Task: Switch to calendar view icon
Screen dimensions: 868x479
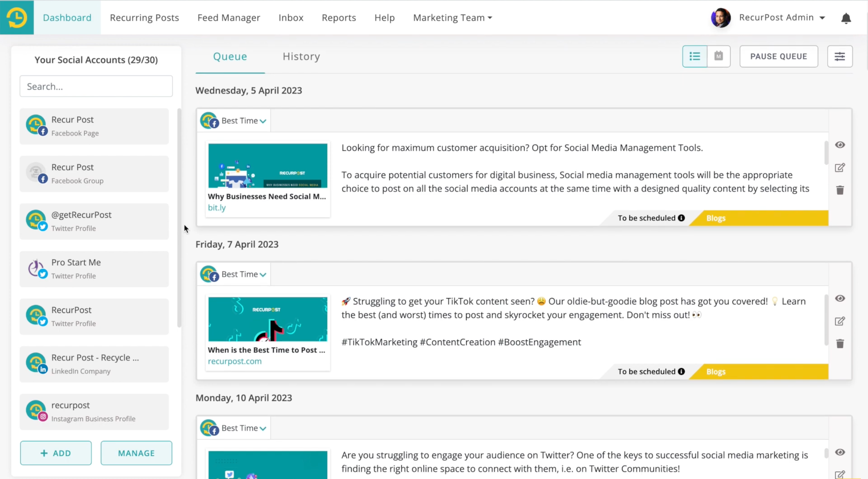Action: pyautogui.click(x=719, y=56)
